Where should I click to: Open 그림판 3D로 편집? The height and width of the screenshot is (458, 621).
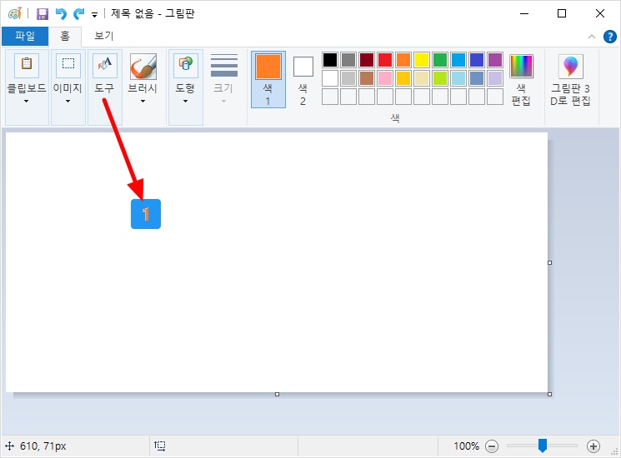pos(571,79)
